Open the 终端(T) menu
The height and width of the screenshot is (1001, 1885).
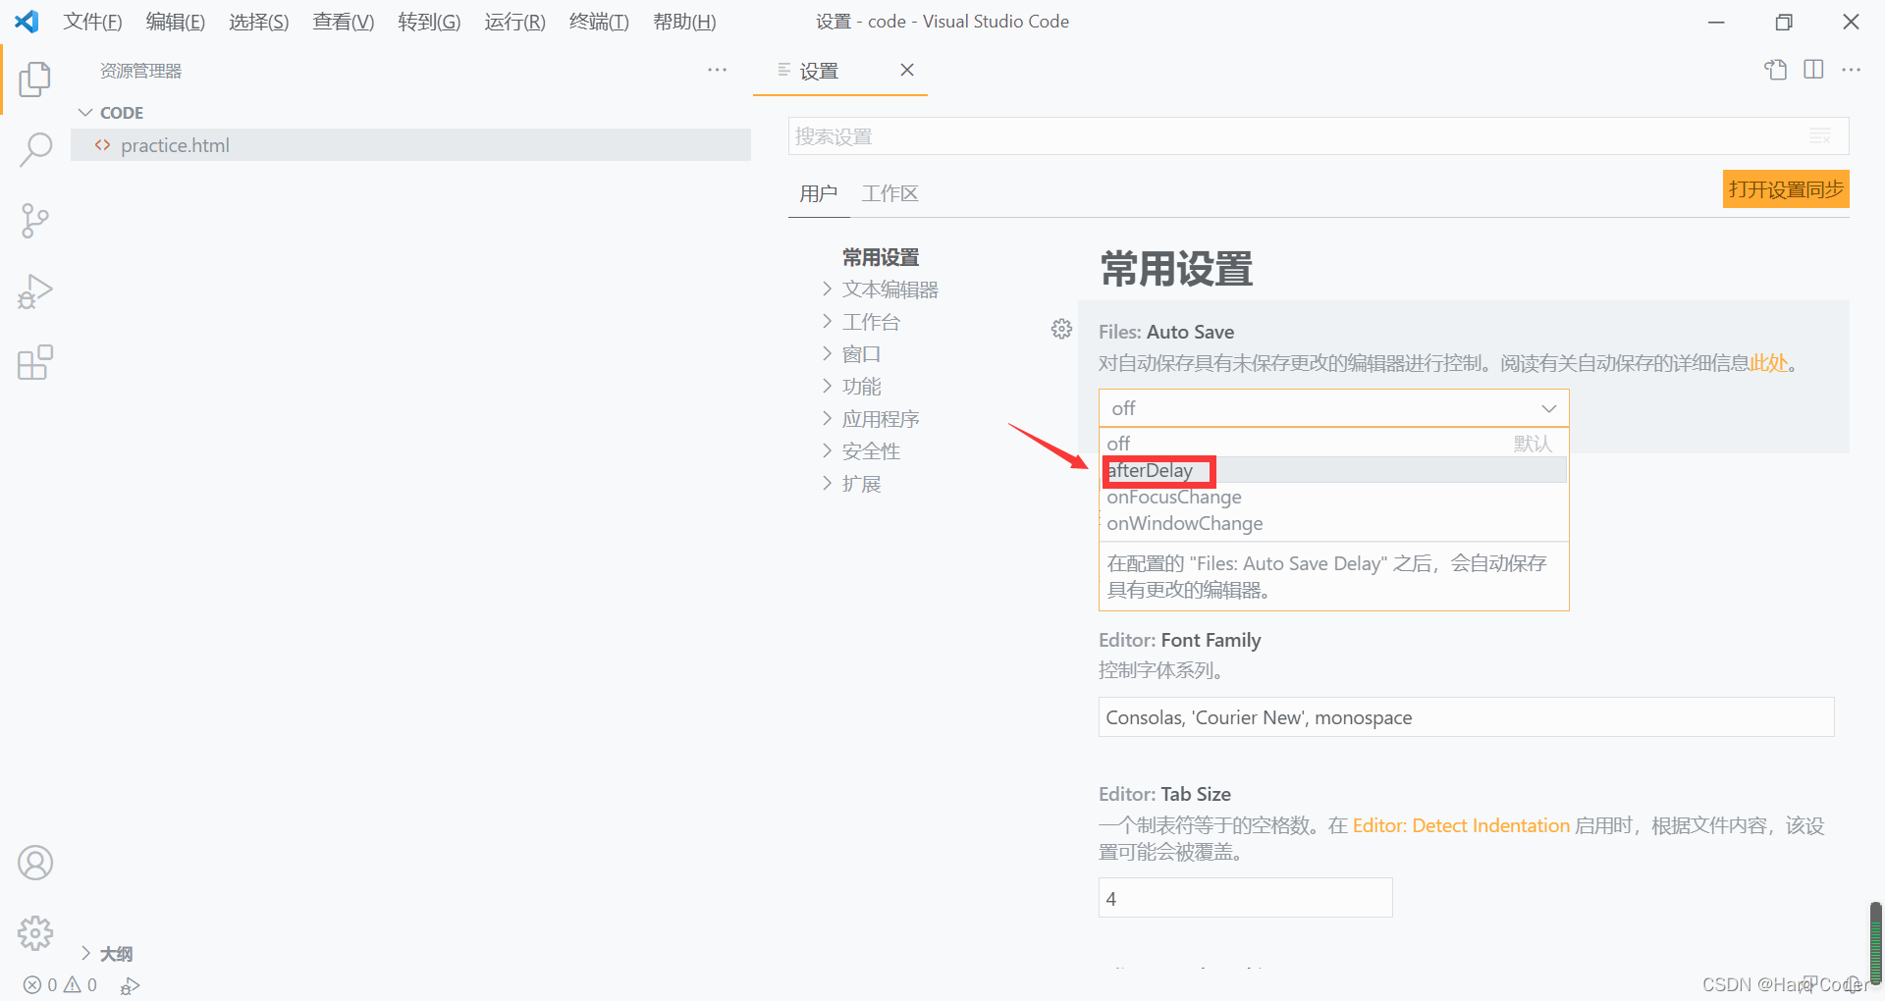click(x=599, y=22)
